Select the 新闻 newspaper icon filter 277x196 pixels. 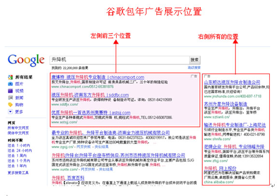click(11, 98)
